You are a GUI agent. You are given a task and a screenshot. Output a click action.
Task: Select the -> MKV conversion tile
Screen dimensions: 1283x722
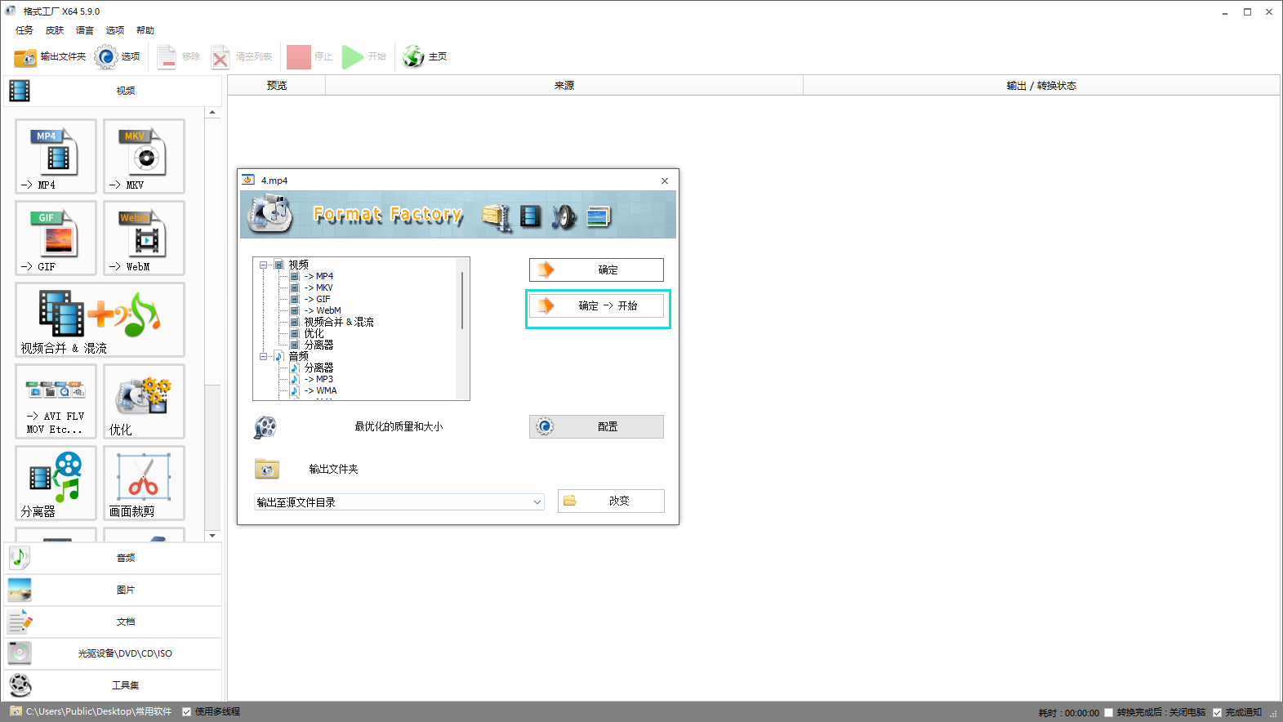point(144,156)
